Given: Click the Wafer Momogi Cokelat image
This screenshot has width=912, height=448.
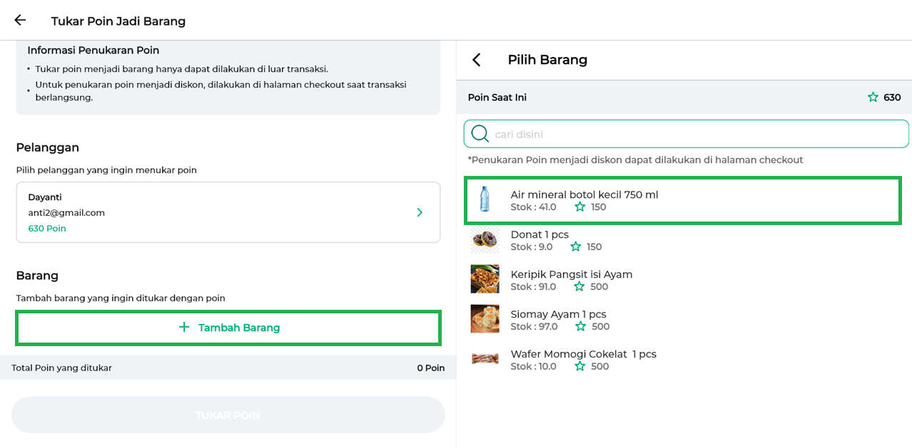Looking at the screenshot, I should coord(485,359).
